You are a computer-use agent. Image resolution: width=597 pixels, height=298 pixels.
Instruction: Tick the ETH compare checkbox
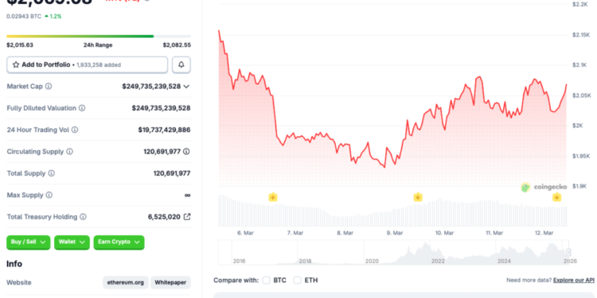pyautogui.click(x=298, y=281)
